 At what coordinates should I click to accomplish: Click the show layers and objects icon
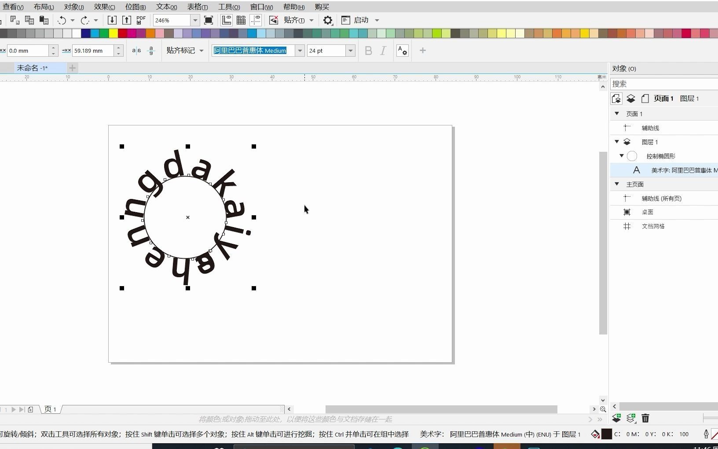pos(630,99)
